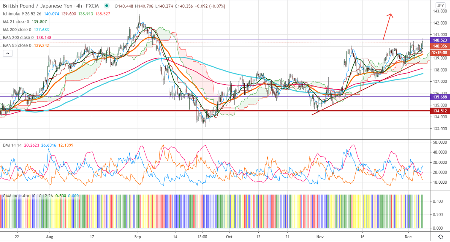Click the MA 200 value 137.683
The image size is (450, 242).
click(42, 30)
